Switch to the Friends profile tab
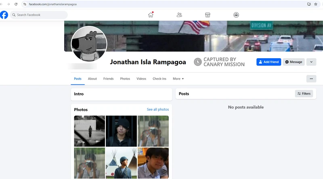 (108, 79)
